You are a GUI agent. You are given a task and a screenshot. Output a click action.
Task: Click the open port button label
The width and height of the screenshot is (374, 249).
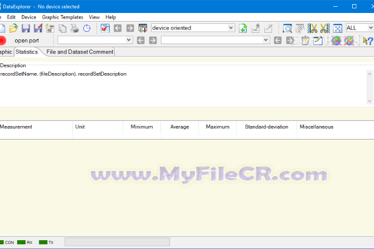click(26, 40)
